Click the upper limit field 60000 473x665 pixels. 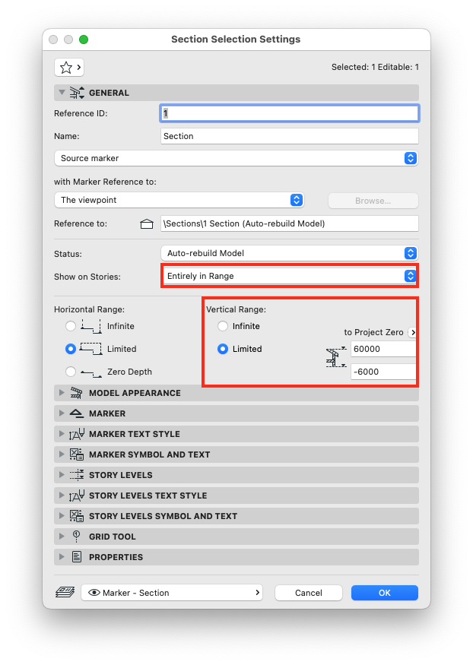(383, 349)
